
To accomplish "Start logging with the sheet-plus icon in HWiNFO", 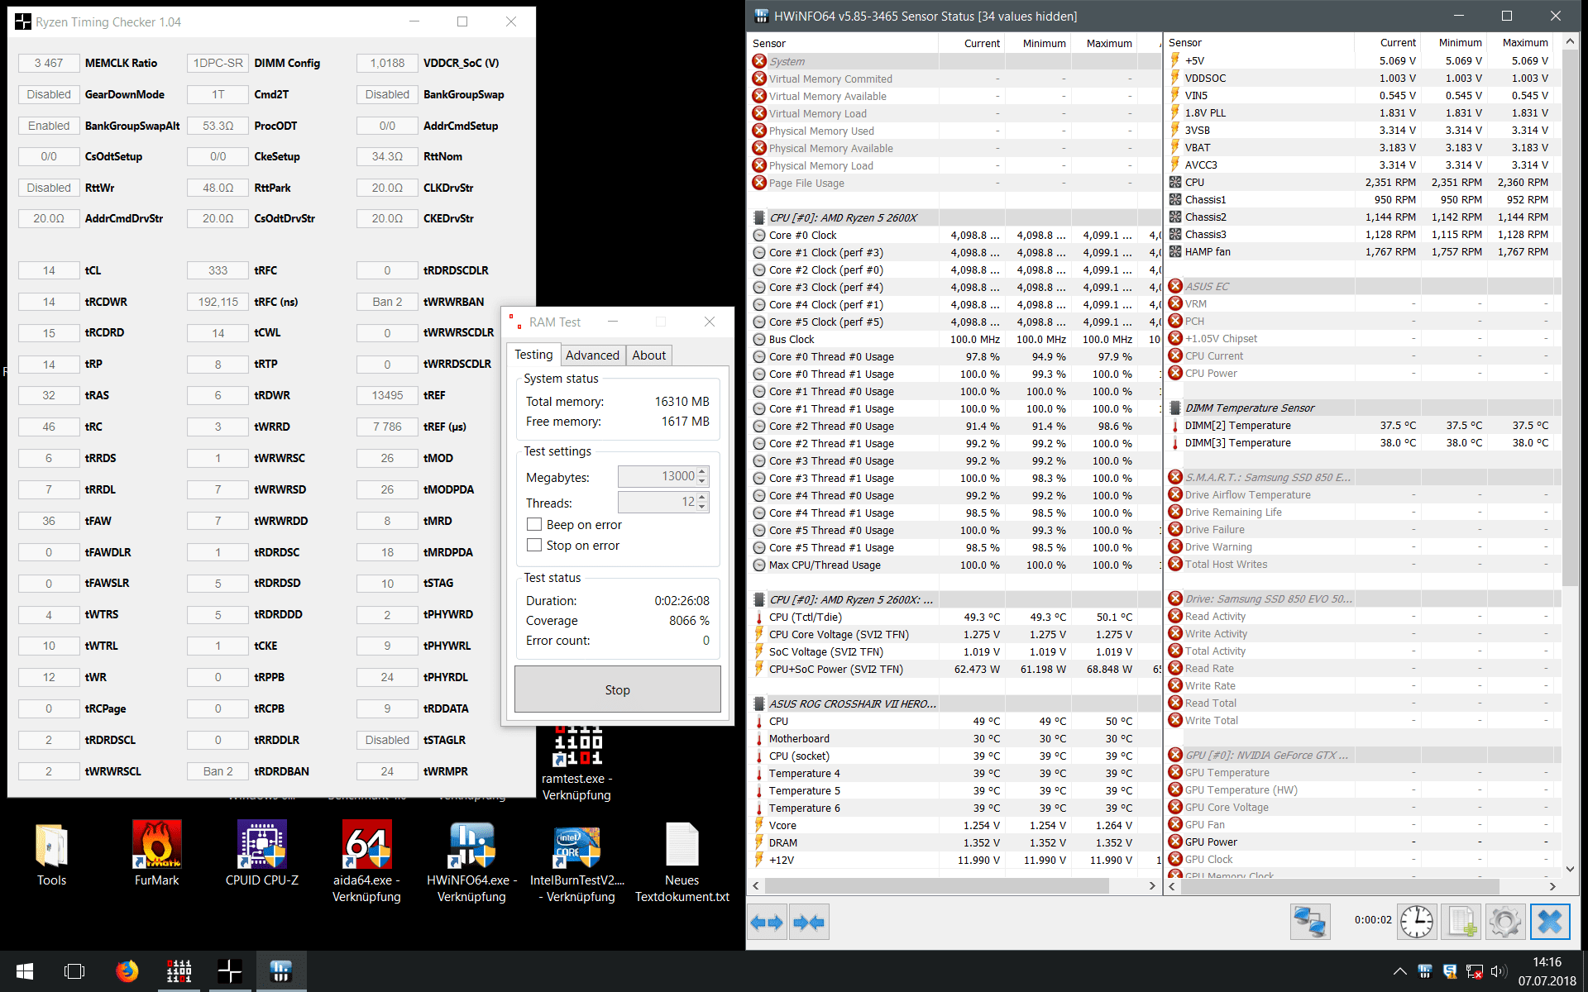I will pyautogui.click(x=1461, y=922).
